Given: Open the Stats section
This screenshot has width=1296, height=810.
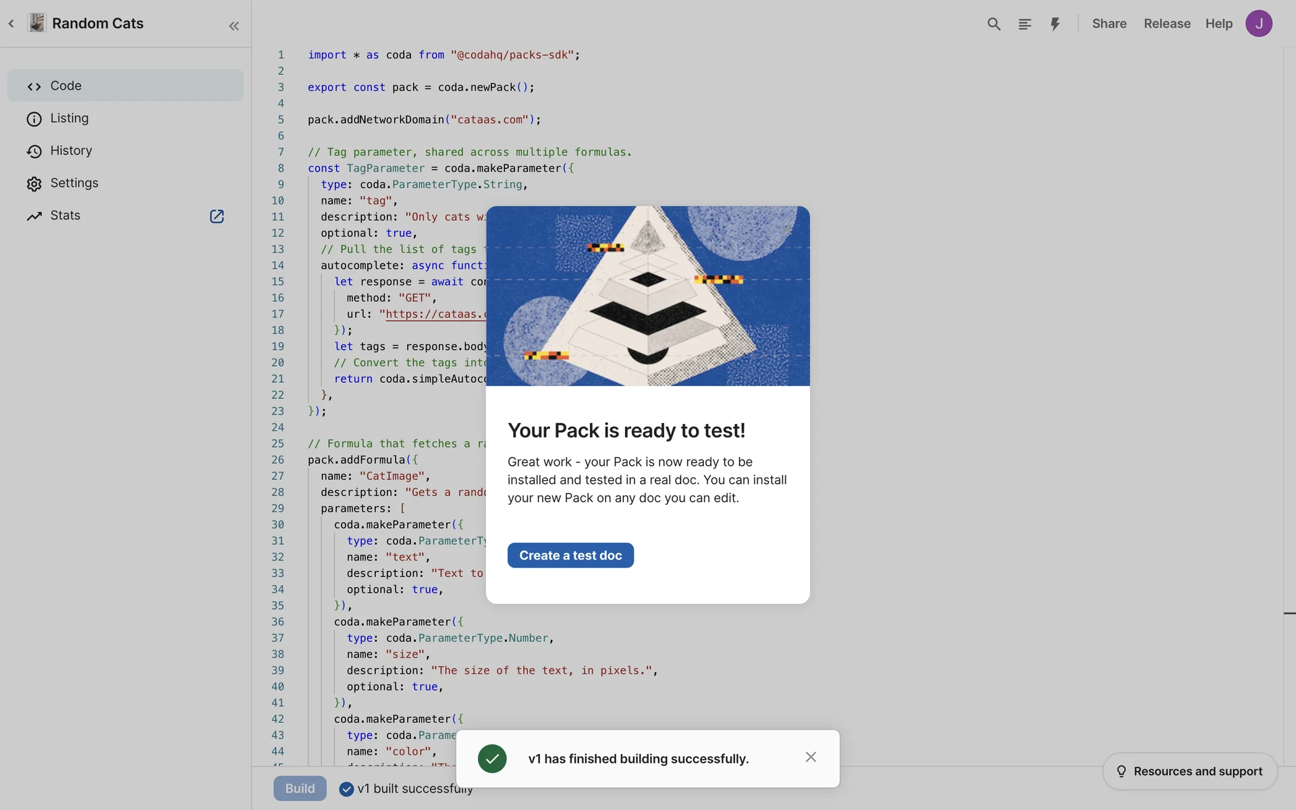Looking at the screenshot, I should [x=65, y=215].
